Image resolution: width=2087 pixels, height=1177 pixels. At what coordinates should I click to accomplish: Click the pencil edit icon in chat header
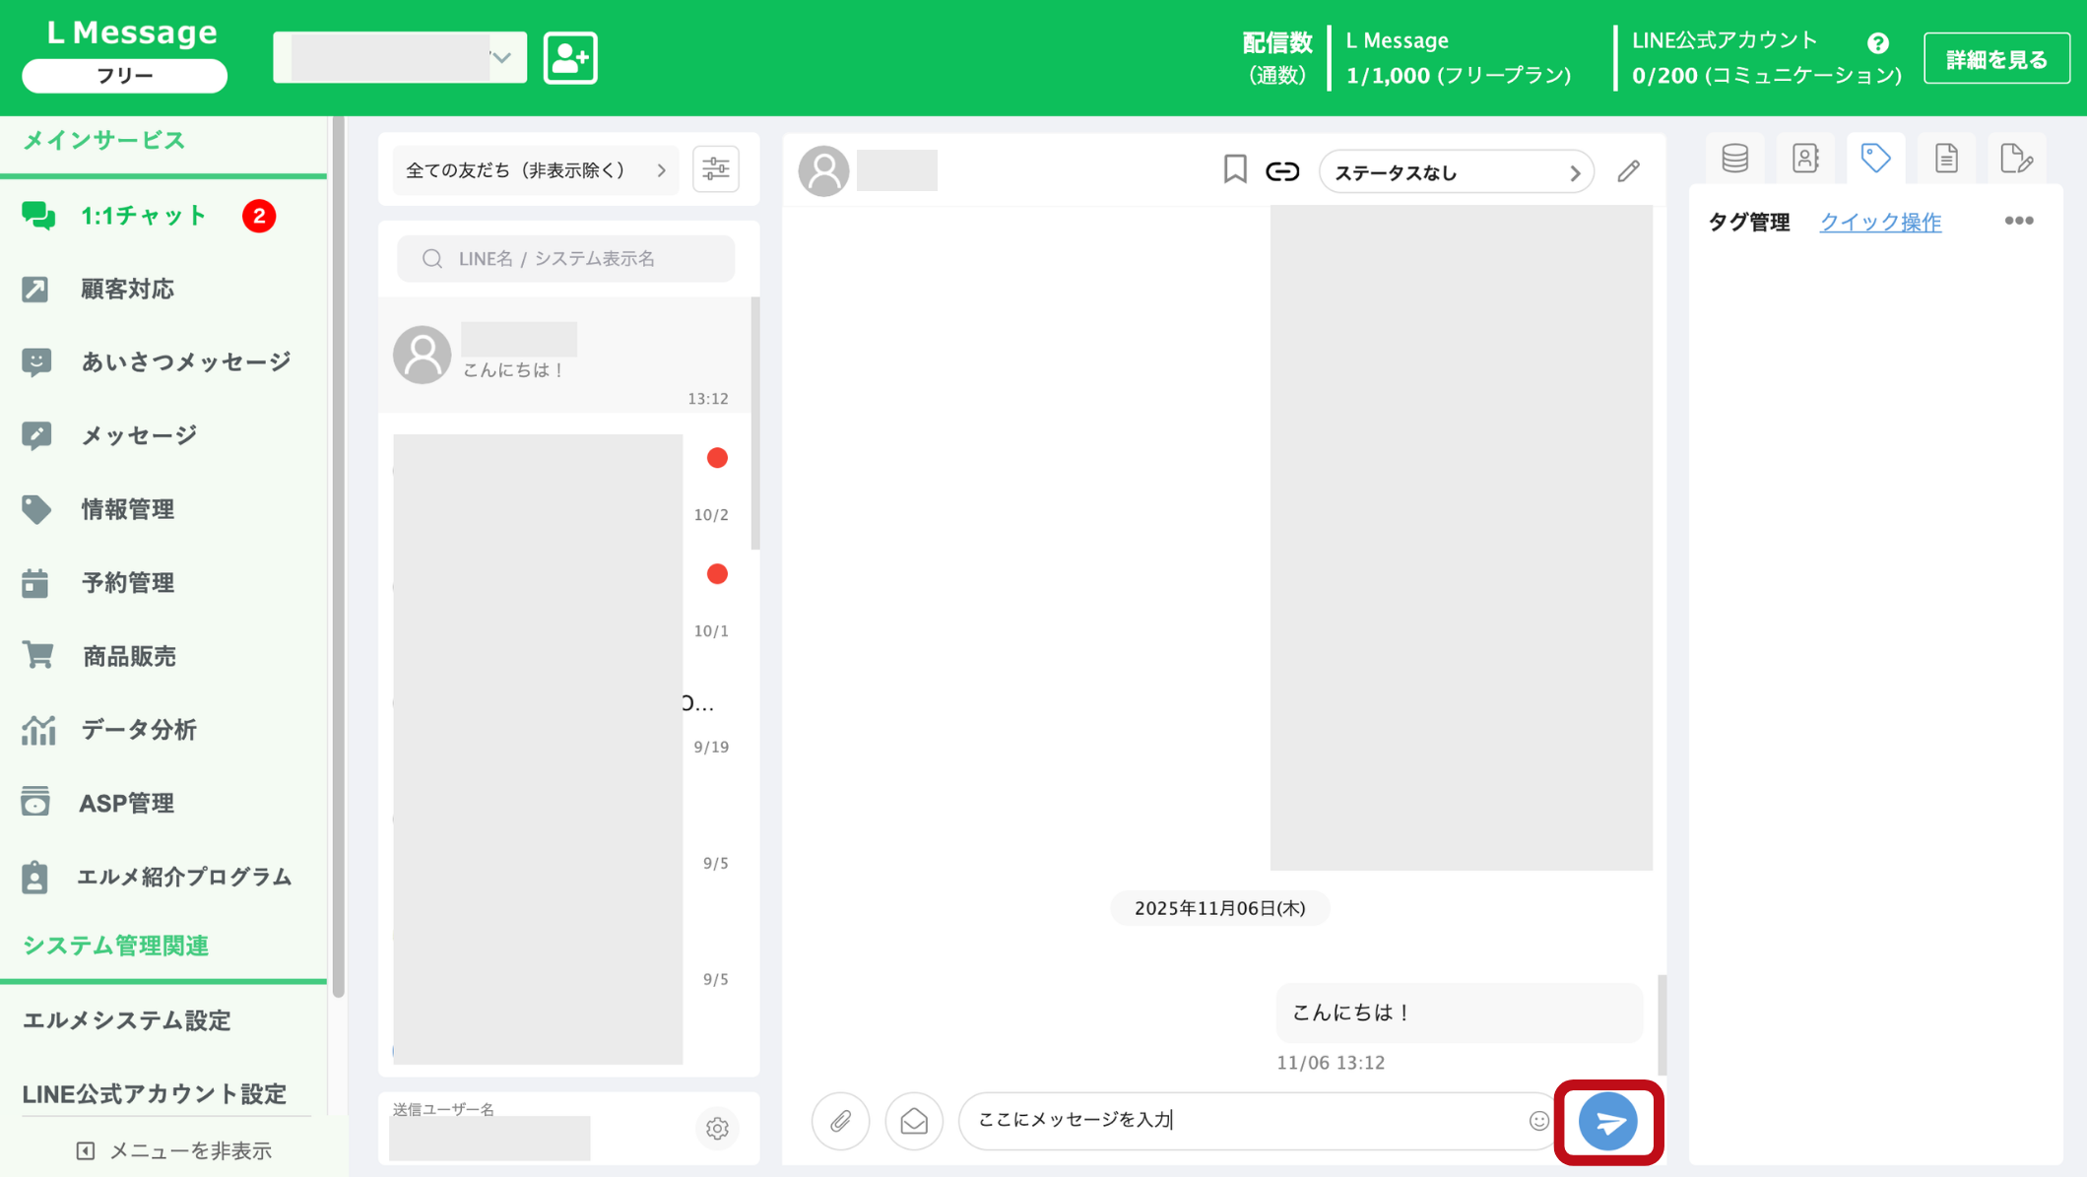click(x=1628, y=171)
